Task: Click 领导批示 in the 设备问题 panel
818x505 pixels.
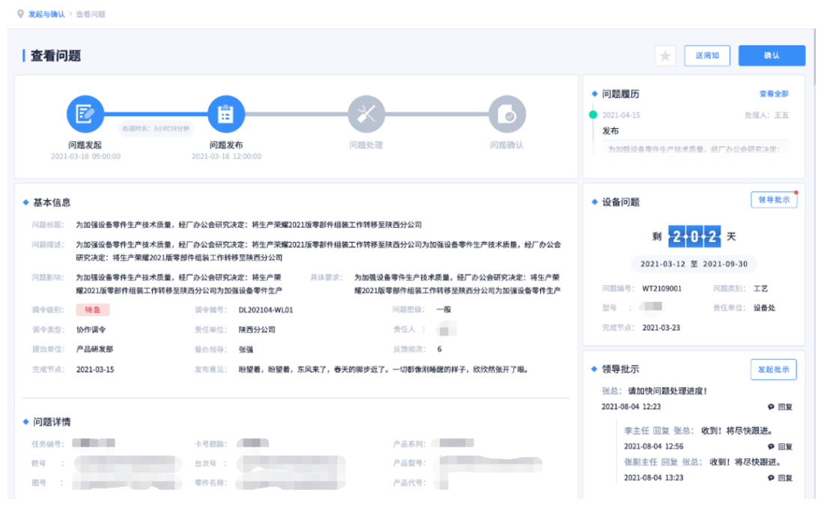Action: [x=775, y=199]
